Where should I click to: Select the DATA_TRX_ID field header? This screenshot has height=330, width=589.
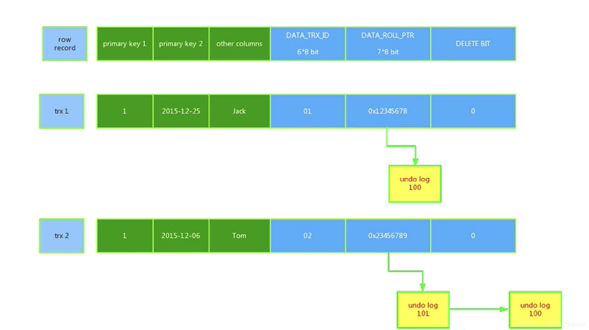[x=308, y=43]
